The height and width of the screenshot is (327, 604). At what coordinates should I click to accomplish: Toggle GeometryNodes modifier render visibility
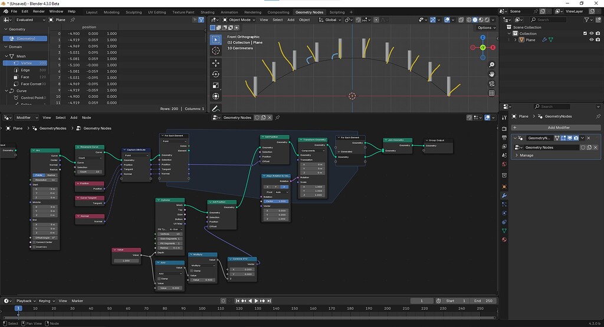tap(576, 138)
